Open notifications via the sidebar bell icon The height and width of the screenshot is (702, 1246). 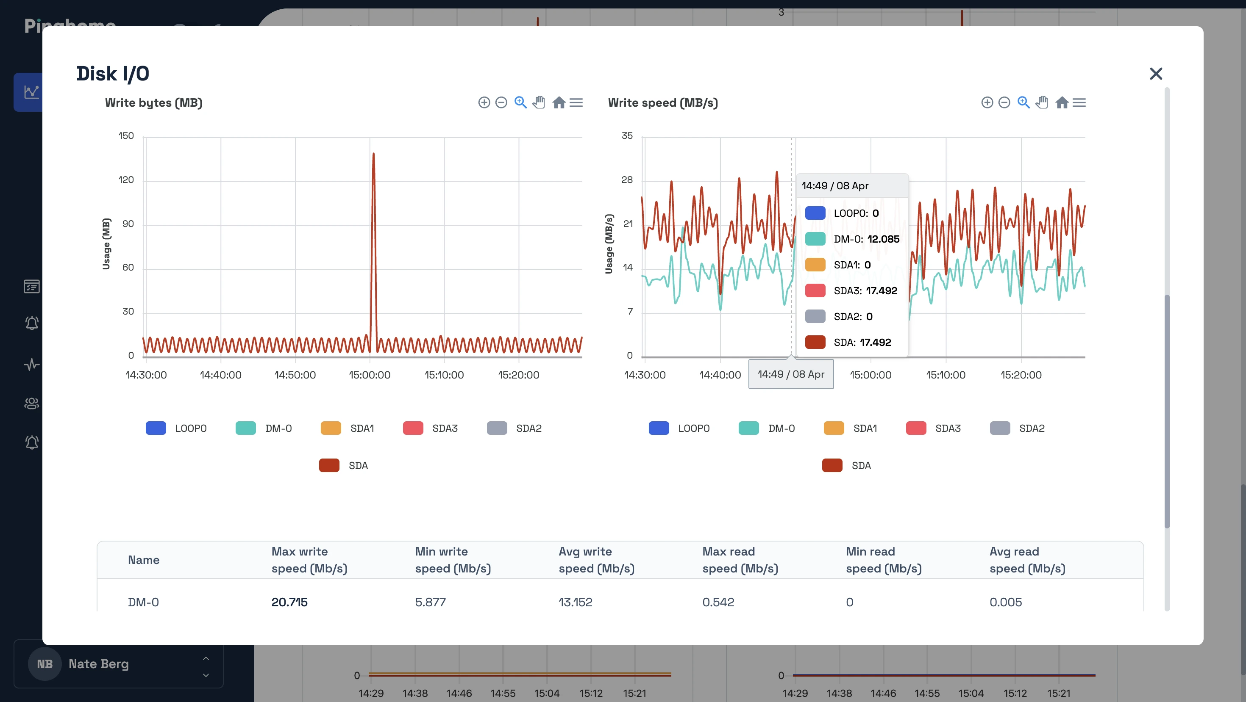[31, 323]
